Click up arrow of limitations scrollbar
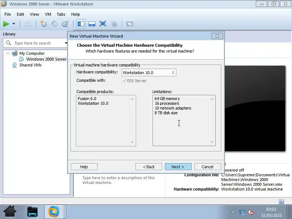The image size is (292, 219). point(212,99)
